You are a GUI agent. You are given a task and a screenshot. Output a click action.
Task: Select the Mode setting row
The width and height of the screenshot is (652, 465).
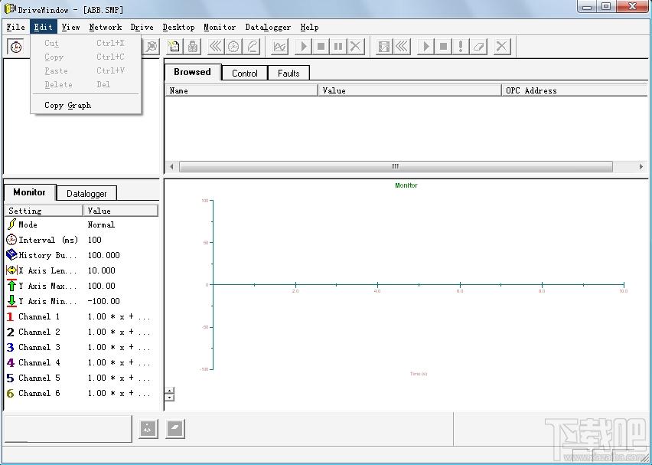pos(81,224)
